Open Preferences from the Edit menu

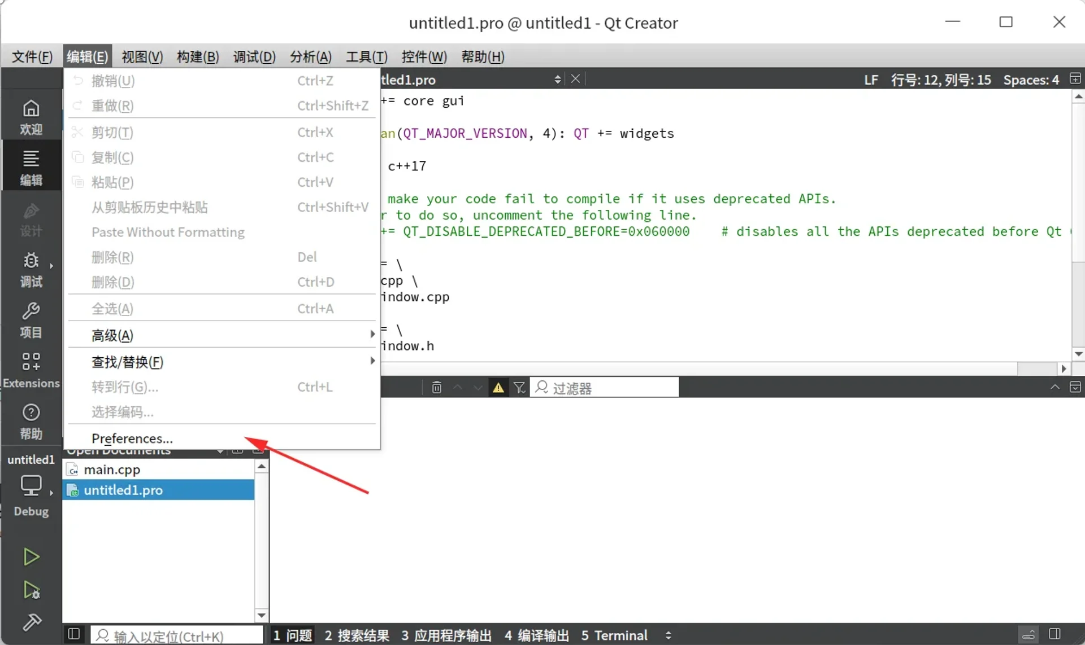coord(132,438)
